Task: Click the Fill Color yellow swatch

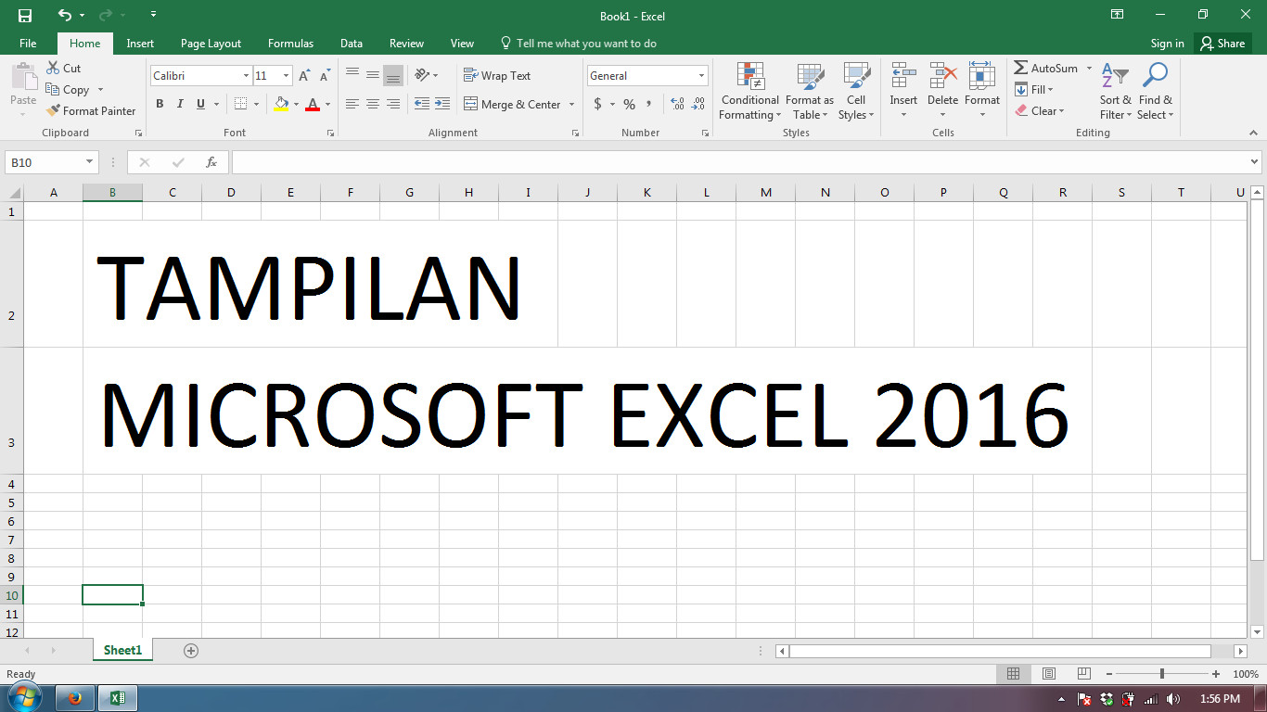Action: tap(282, 104)
